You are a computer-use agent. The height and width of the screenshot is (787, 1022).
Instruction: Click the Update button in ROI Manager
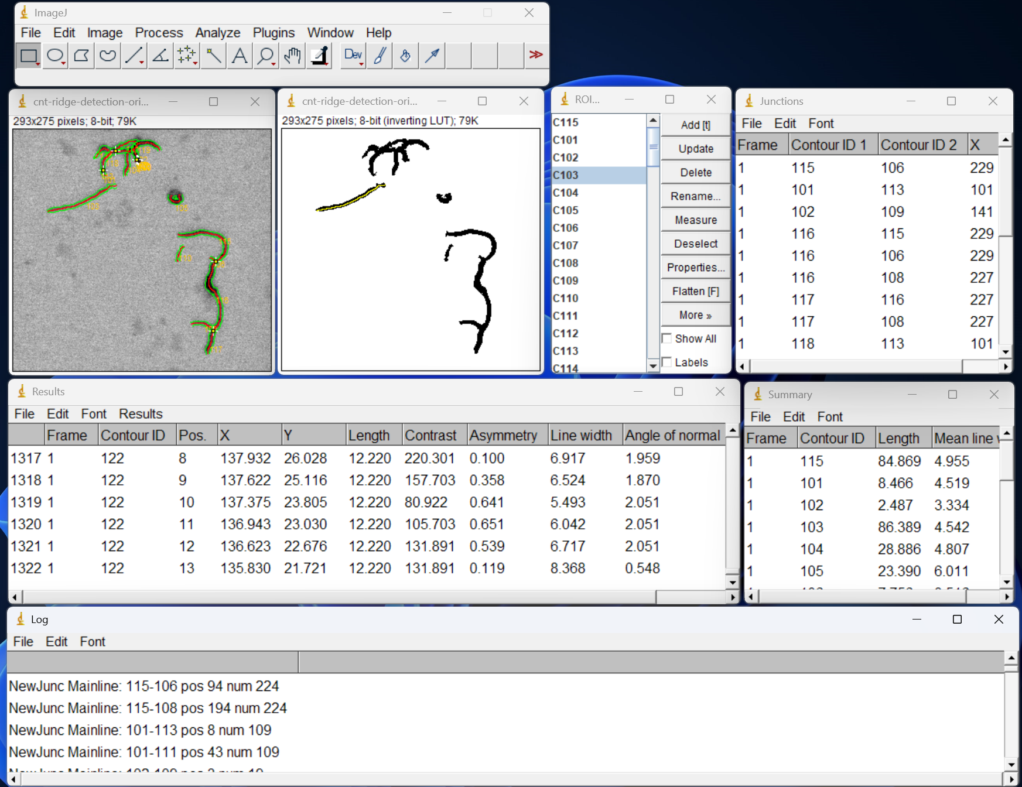click(x=696, y=149)
